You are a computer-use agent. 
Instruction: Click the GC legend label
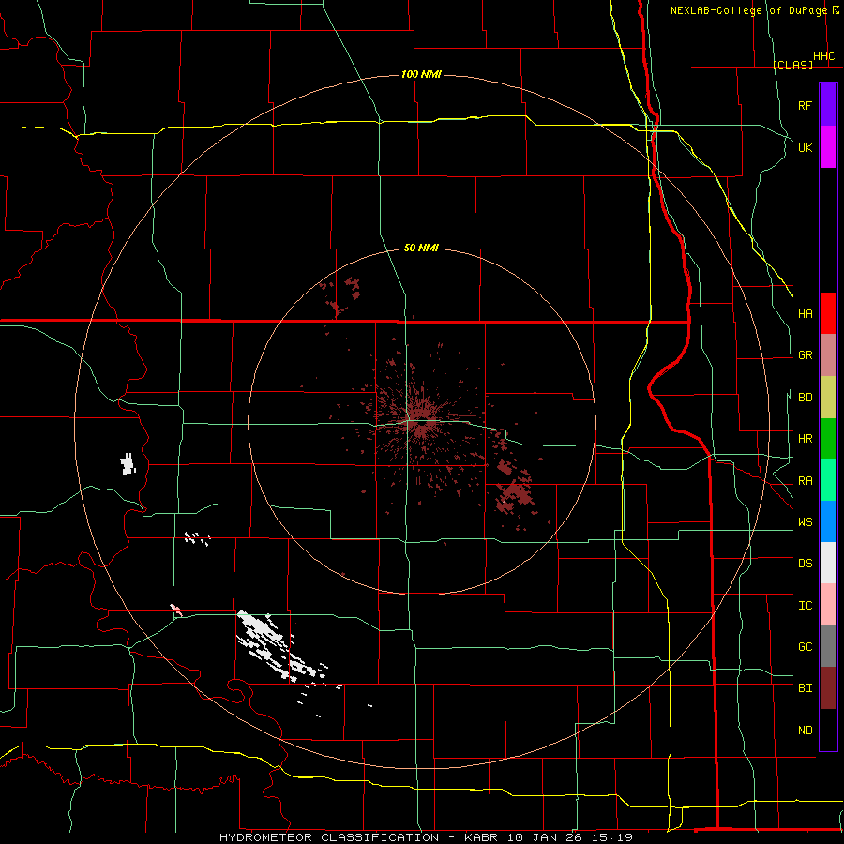pos(805,647)
